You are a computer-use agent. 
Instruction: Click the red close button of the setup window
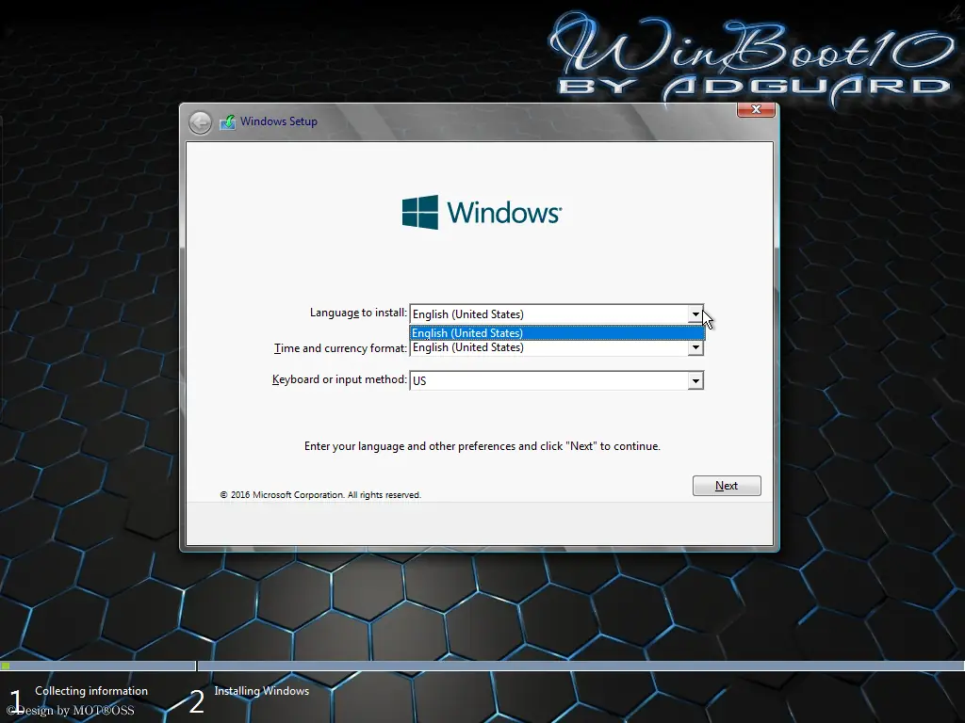[755, 109]
